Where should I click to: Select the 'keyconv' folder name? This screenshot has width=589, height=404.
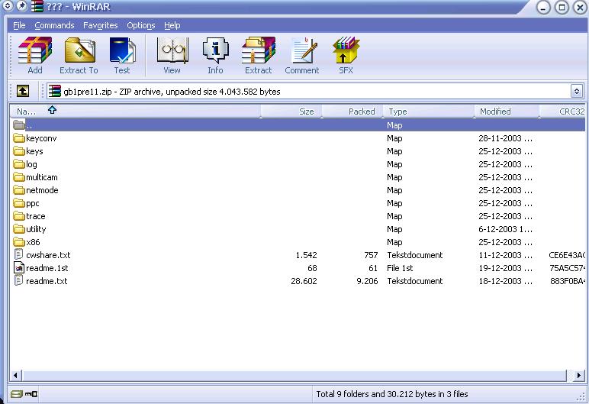pyautogui.click(x=41, y=138)
